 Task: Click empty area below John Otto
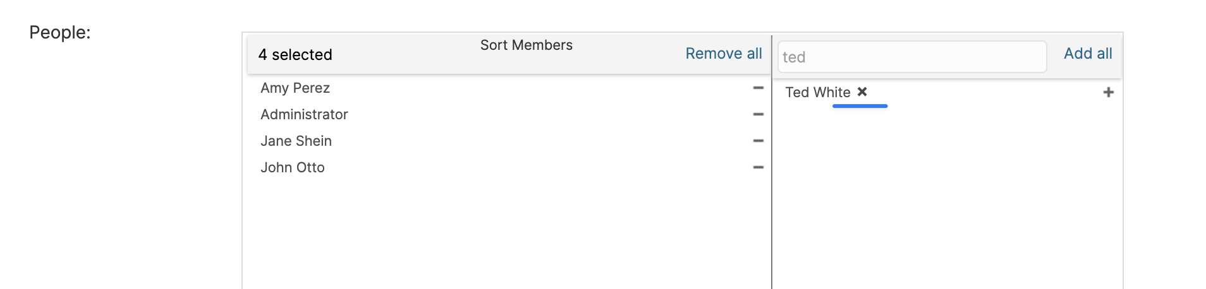(x=506, y=233)
